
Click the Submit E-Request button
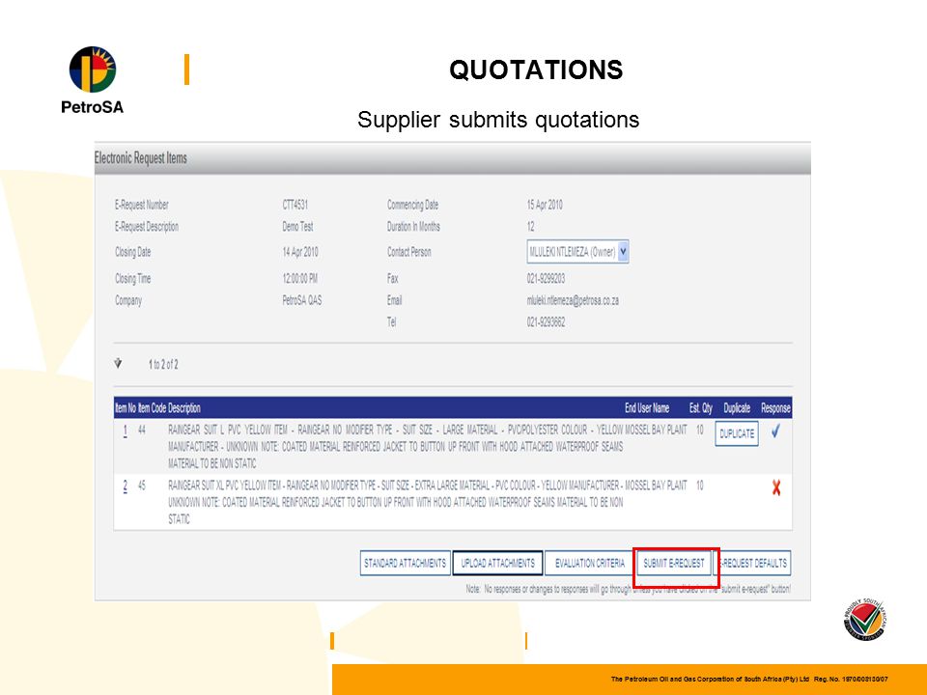click(674, 563)
